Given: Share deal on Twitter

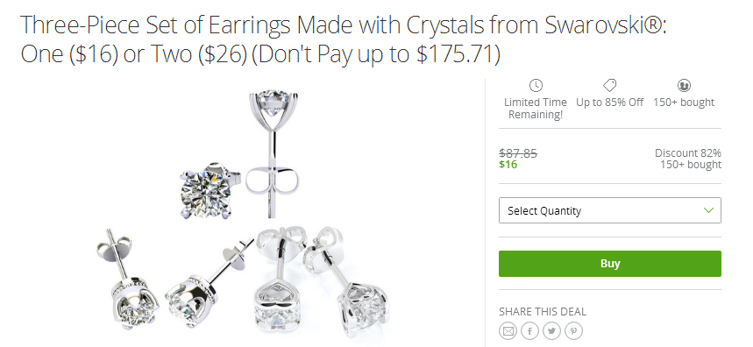Looking at the screenshot, I should click(x=551, y=330).
